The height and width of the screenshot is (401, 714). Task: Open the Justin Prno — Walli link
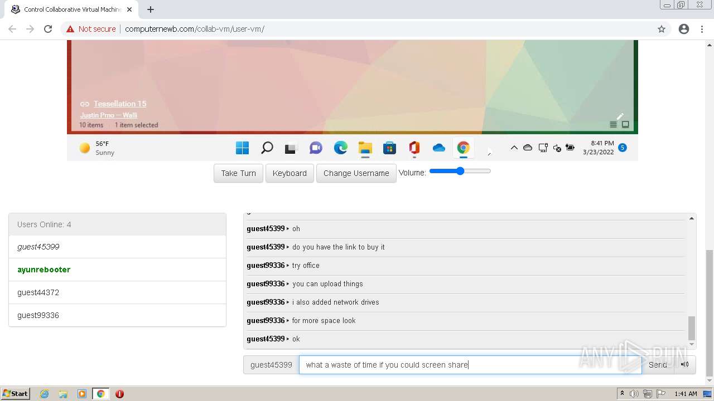tap(109, 115)
